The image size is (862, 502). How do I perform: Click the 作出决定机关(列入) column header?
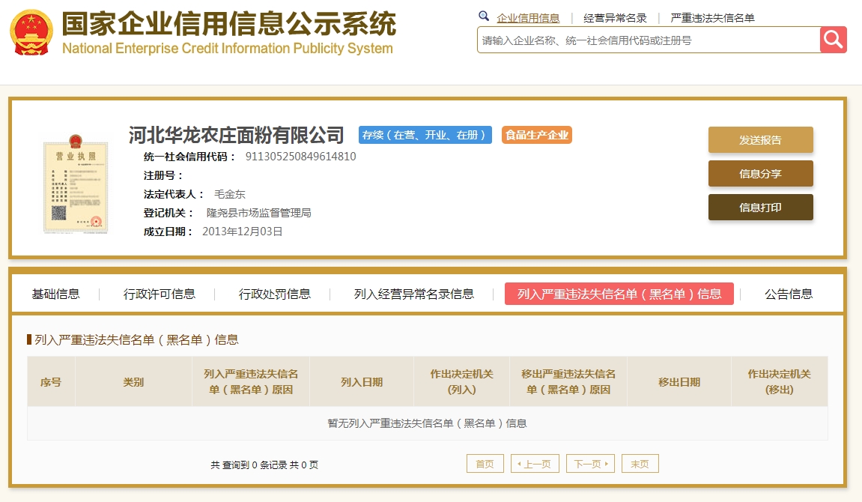[462, 382]
